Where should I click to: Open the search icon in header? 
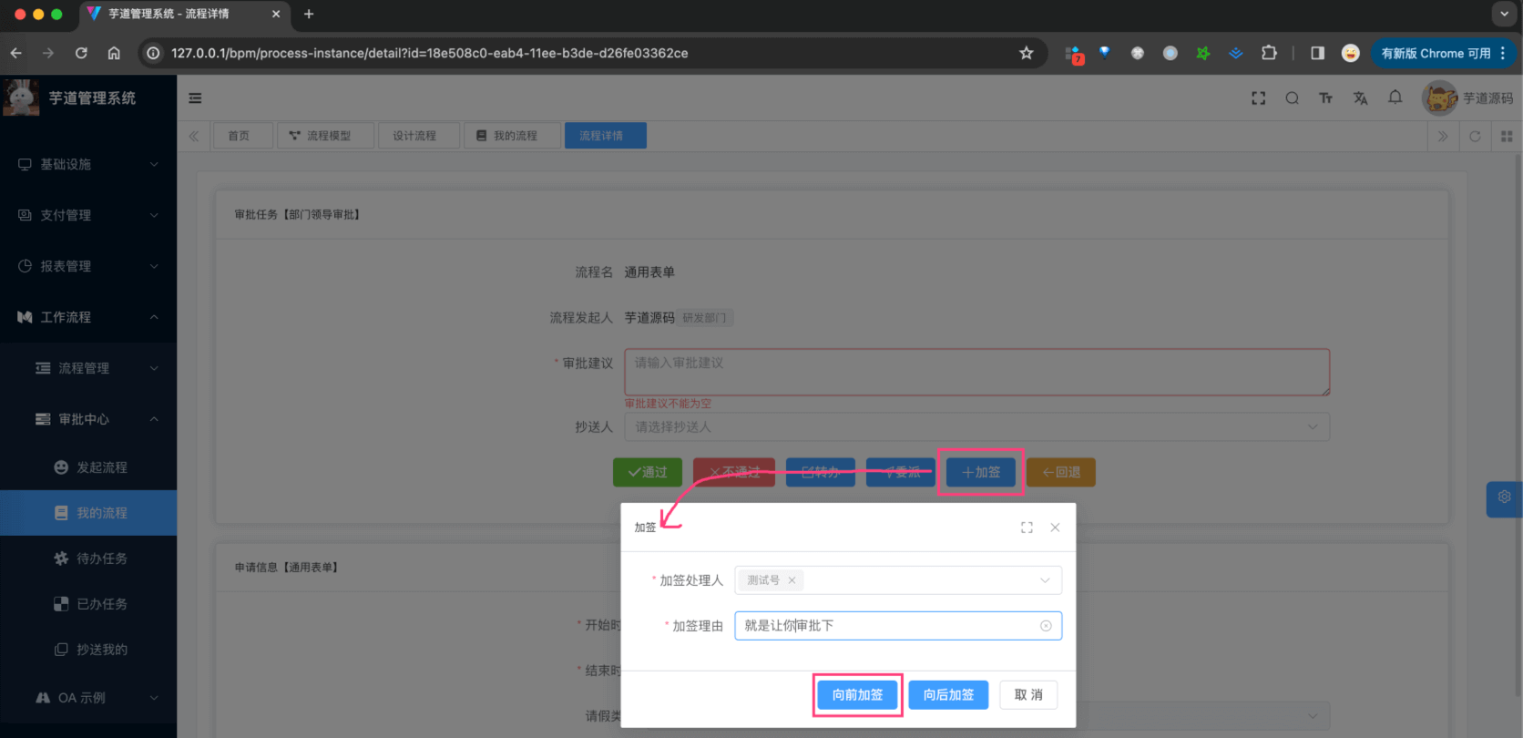coord(1292,98)
